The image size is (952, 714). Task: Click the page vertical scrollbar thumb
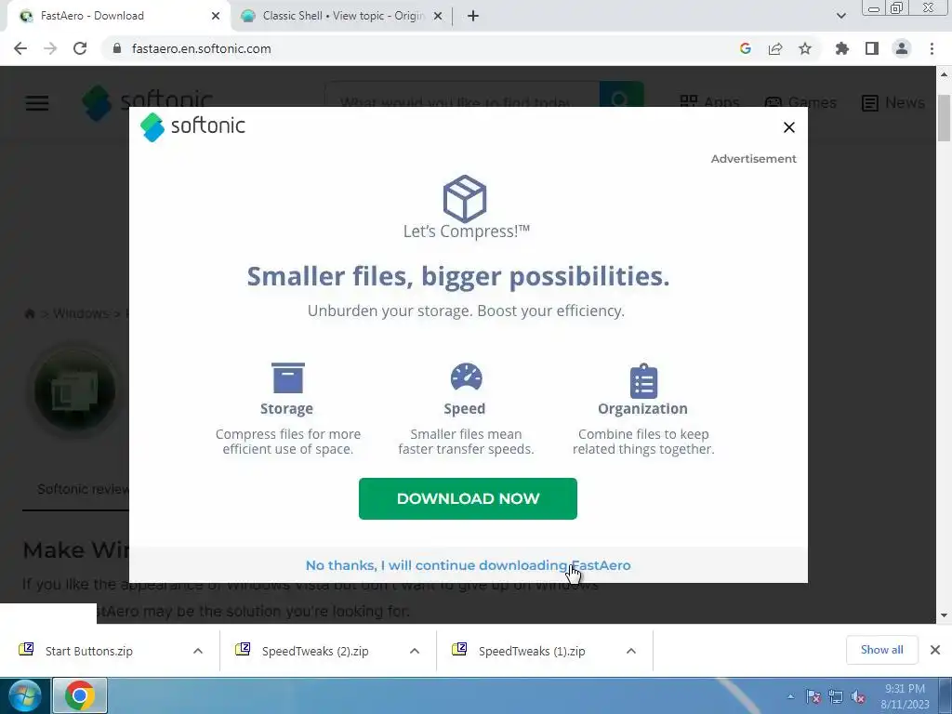944,118
